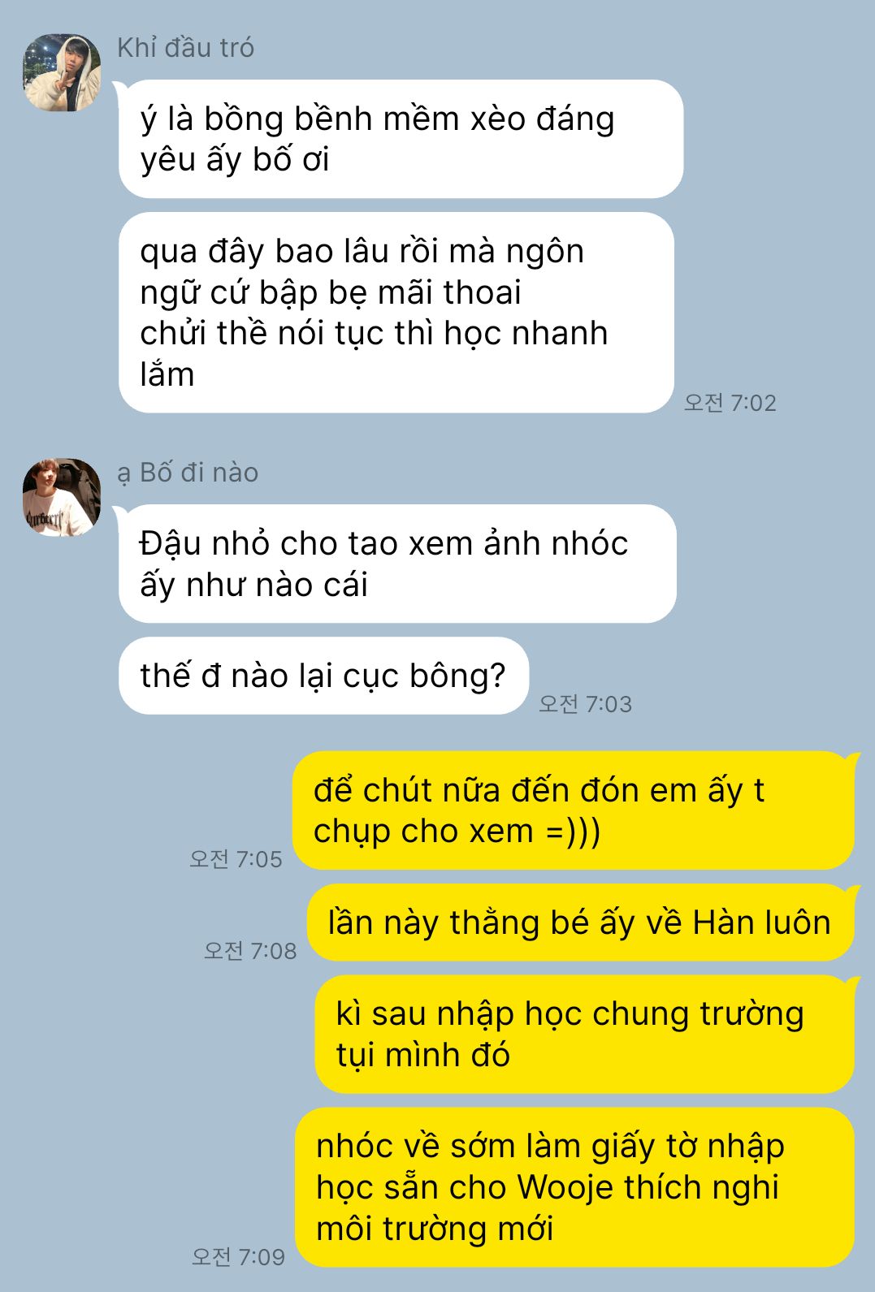
Task: Click the 오전 7:05 timestamp
Action: click(236, 859)
